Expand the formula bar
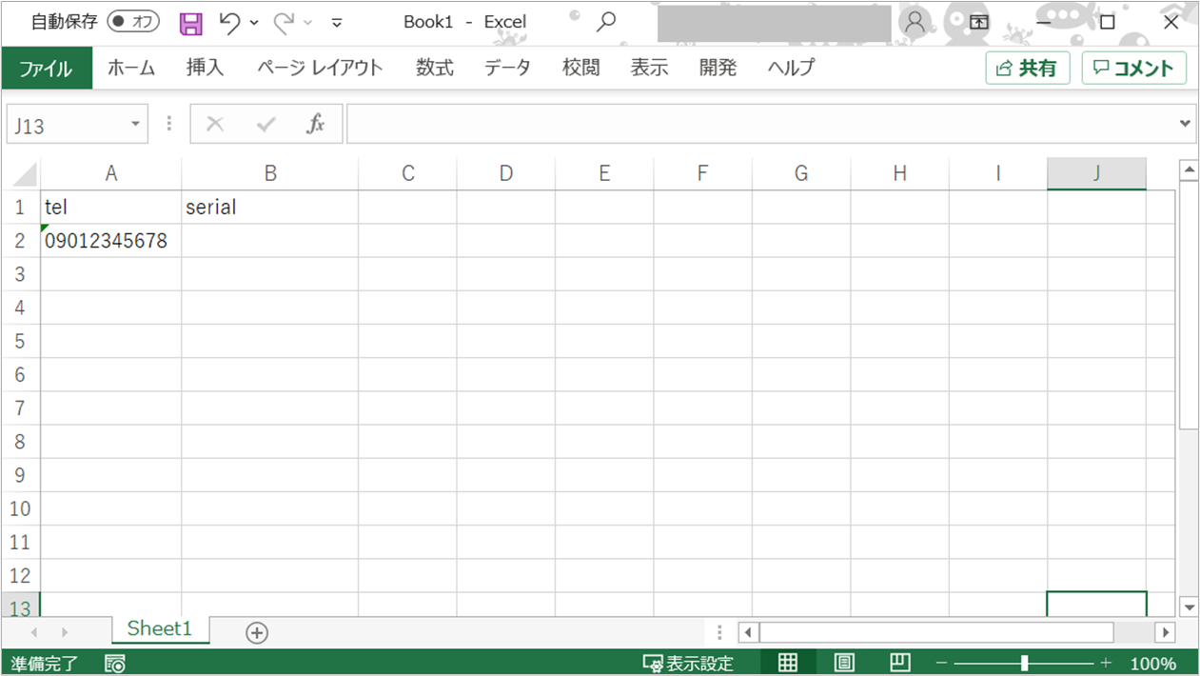Image resolution: width=1200 pixels, height=676 pixels. pos(1185,124)
